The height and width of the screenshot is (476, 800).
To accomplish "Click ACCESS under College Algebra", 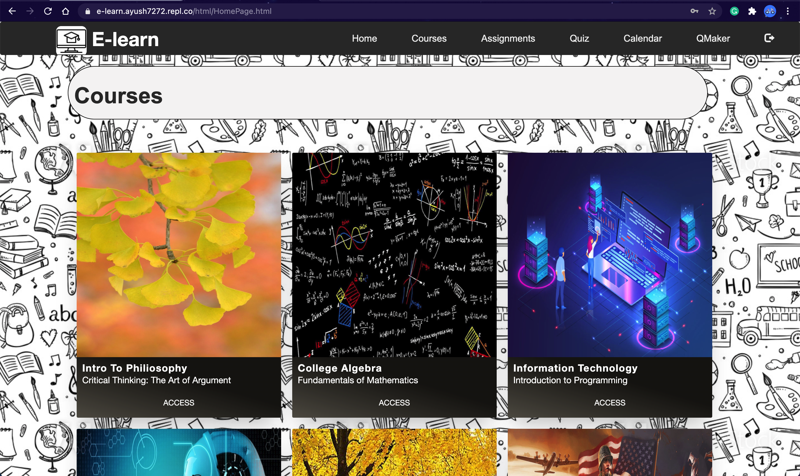I will pyautogui.click(x=394, y=403).
